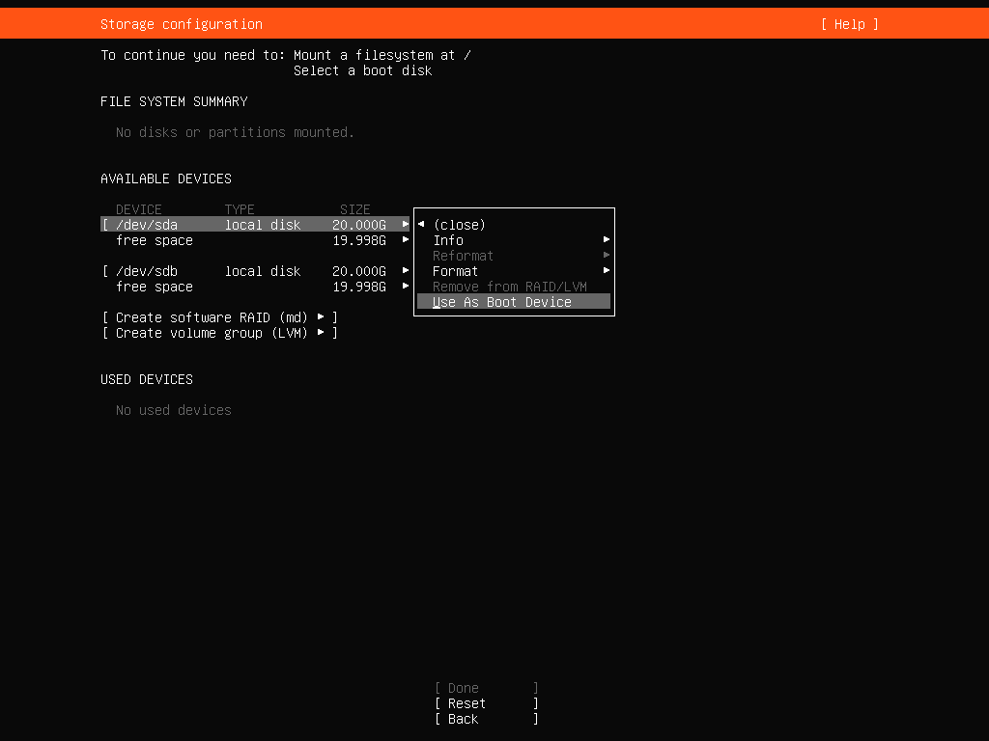
Task: Select Use As Boot Device menu entry
Action: coord(502,302)
